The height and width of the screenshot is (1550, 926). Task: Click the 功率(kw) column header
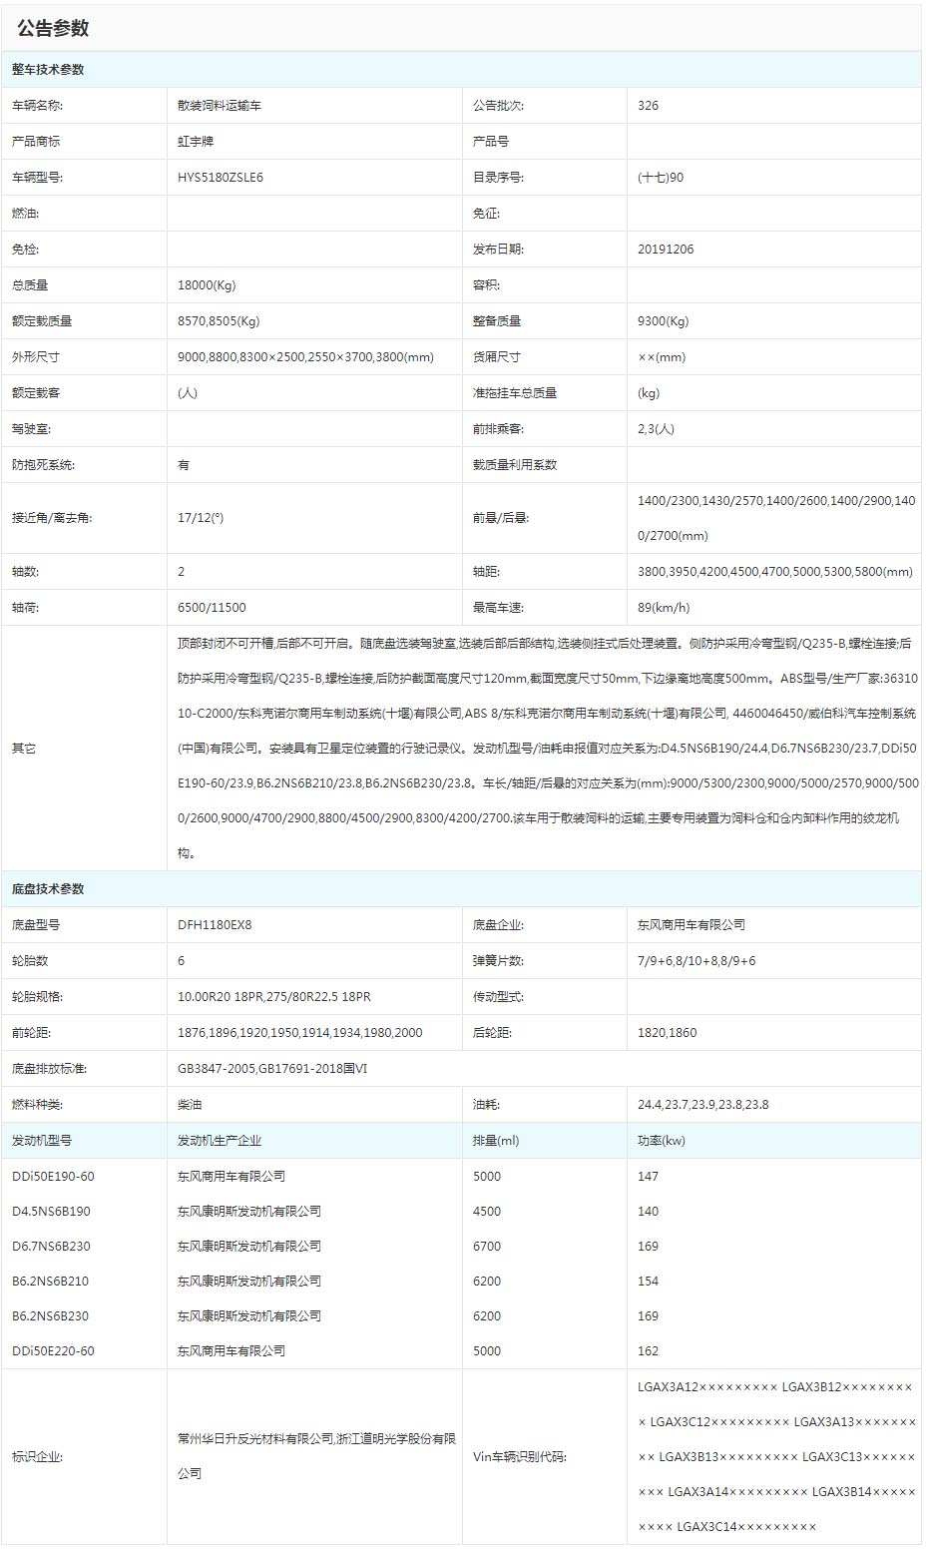click(662, 1141)
